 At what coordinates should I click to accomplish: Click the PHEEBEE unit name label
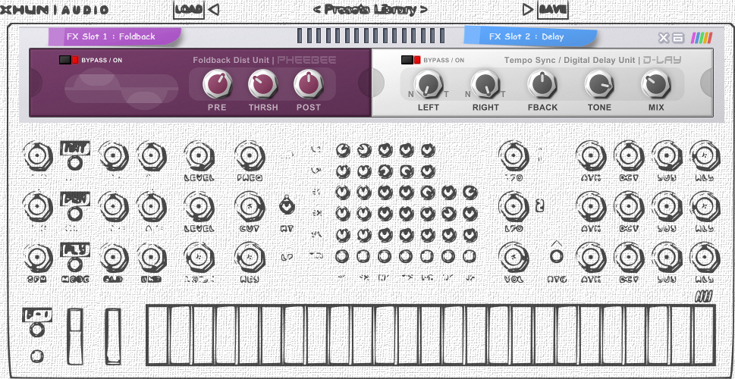click(x=306, y=60)
